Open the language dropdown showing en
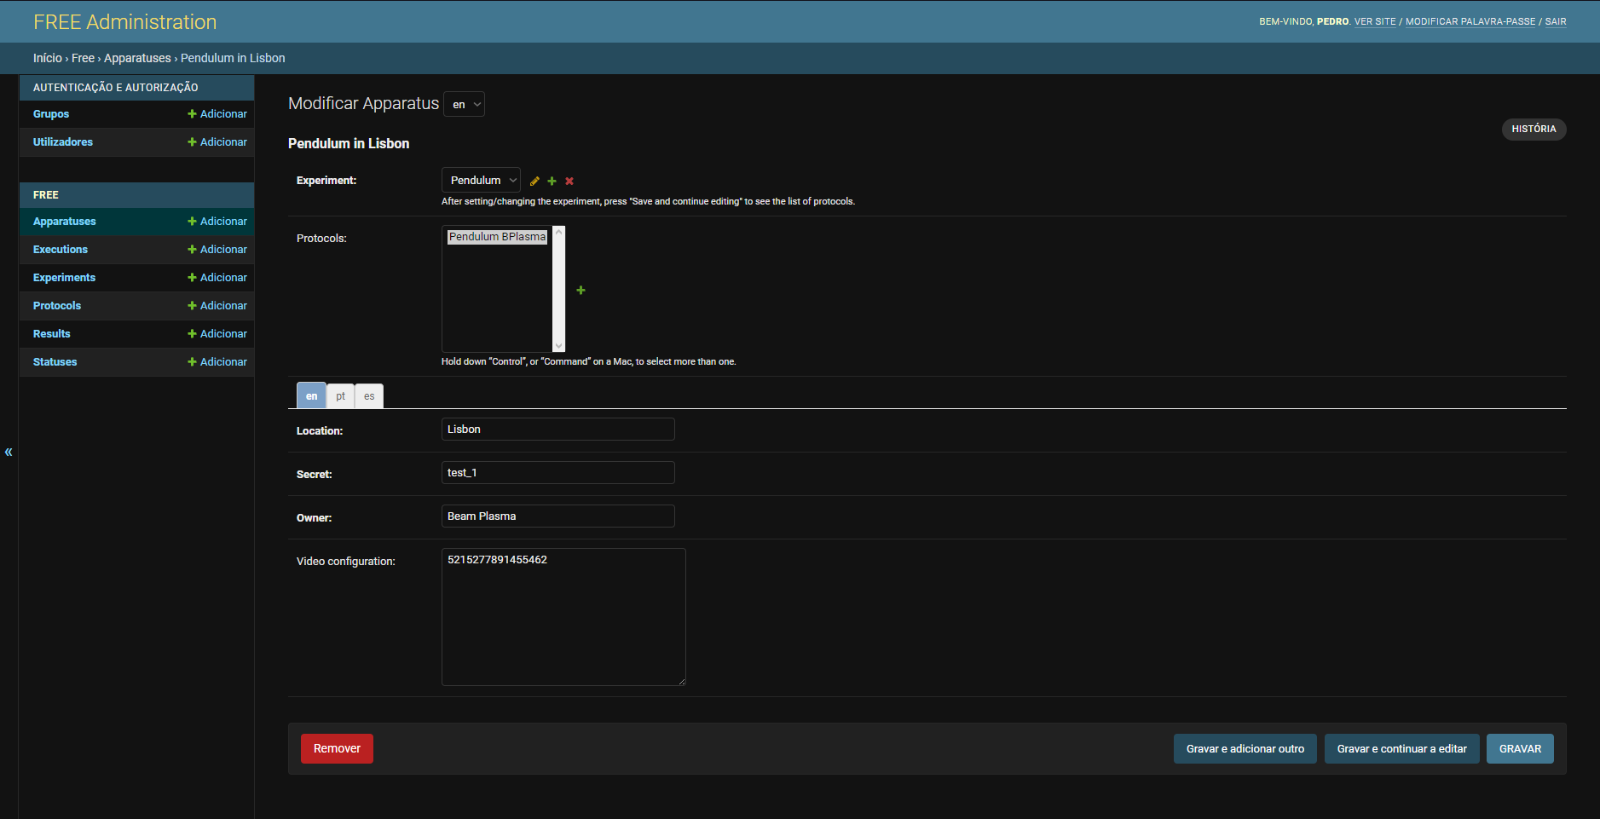Image resolution: width=1600 pixels, height=819 pixels. pyautogui.click(x=465, y=104)
